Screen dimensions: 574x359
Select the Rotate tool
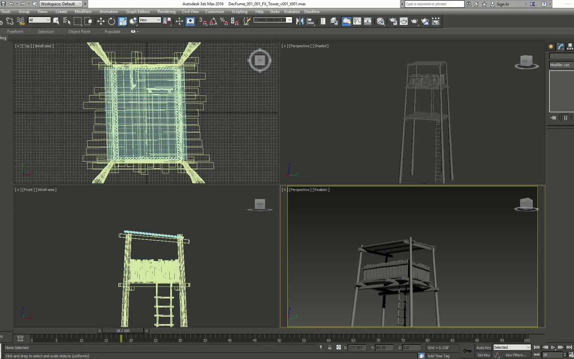pos(111,21)
